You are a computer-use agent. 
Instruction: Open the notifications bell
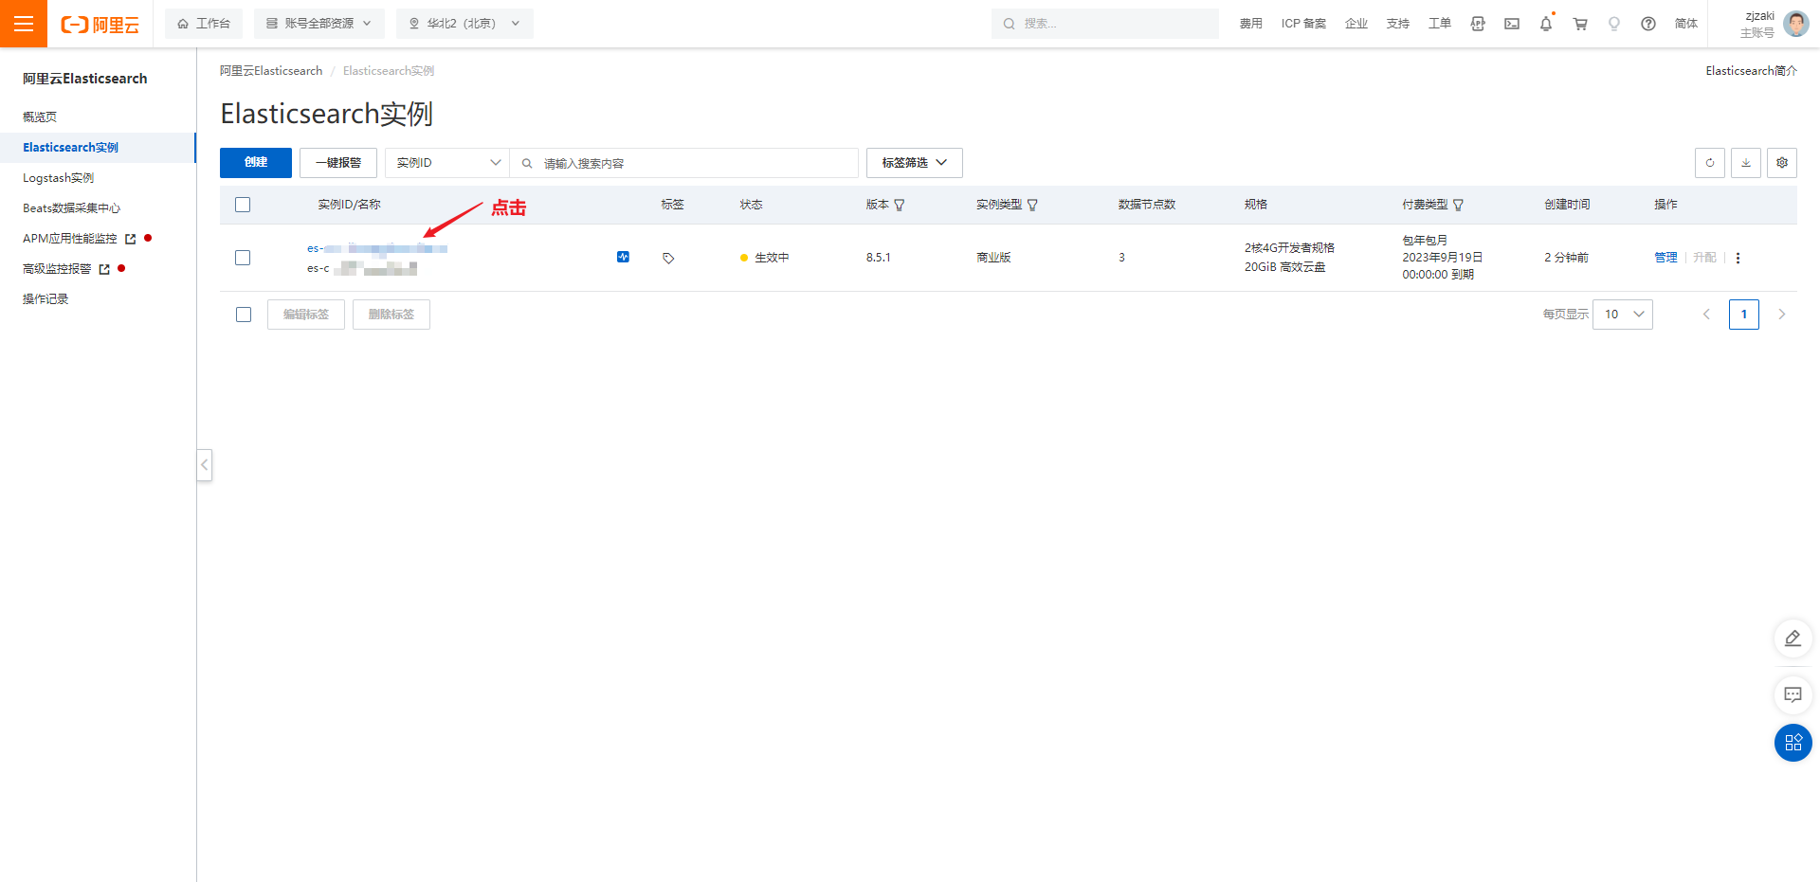[x=1546, y=24]
